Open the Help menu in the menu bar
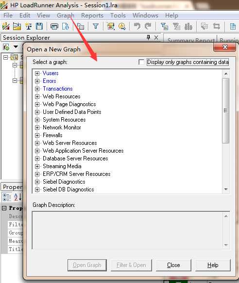This screenshot has height=283, width=239. tap(171, 16)
